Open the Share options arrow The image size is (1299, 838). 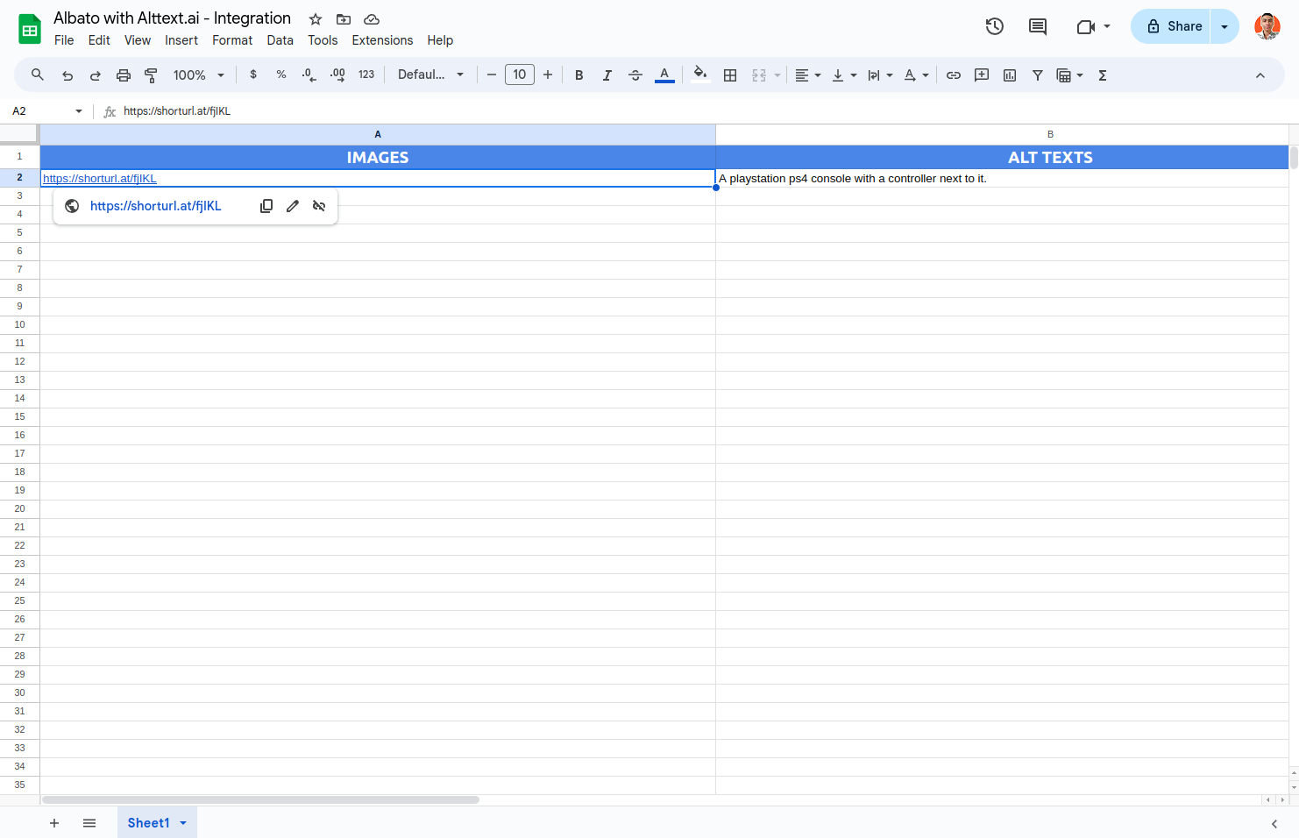(1224, 26)
